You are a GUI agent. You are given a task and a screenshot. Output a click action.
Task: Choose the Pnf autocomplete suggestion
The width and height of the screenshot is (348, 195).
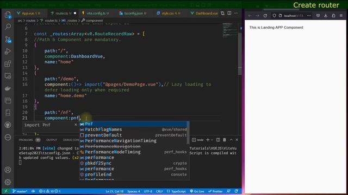tap(134, 124)
